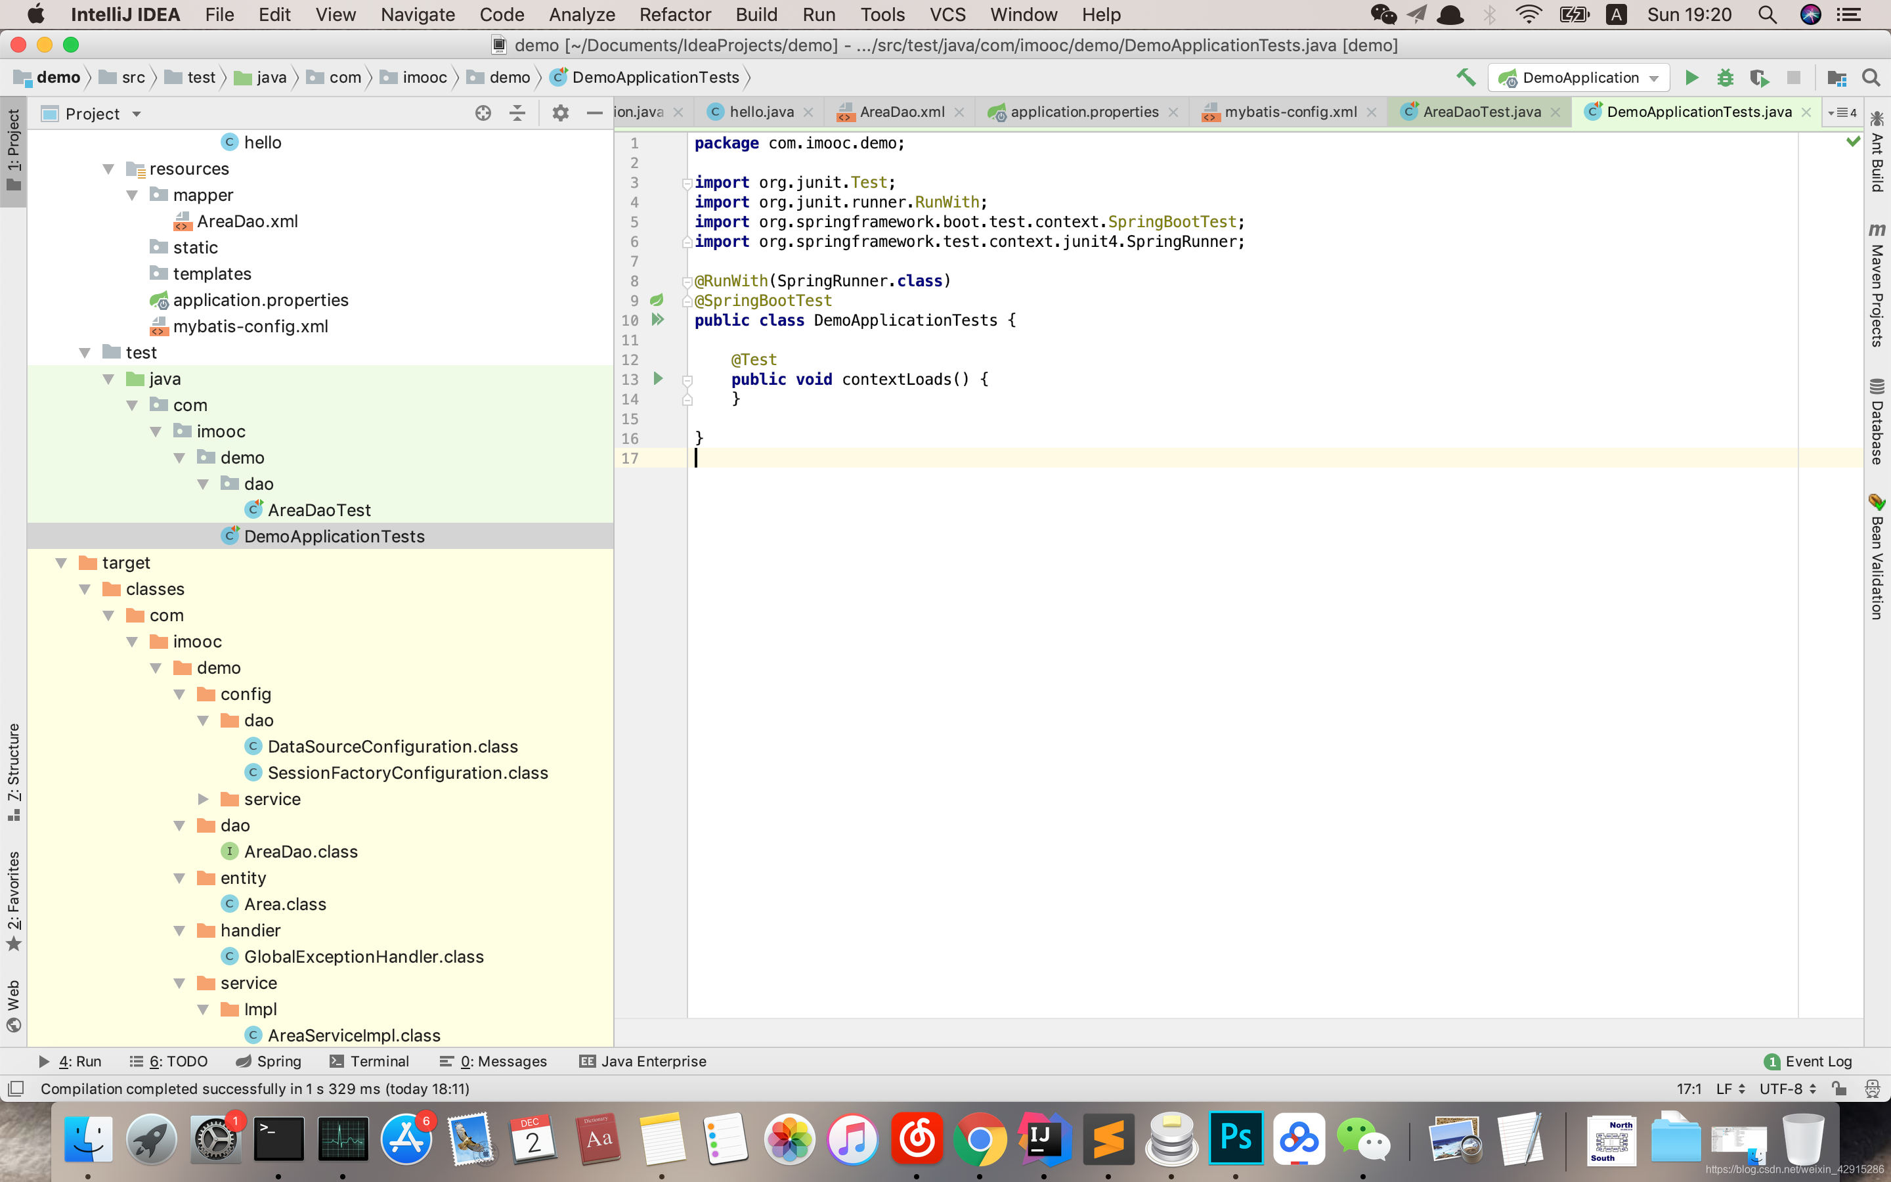Viewport: 1891px width, 1182px height.
Task: Toggle the Web tool window
Action: pos(13,1005)
